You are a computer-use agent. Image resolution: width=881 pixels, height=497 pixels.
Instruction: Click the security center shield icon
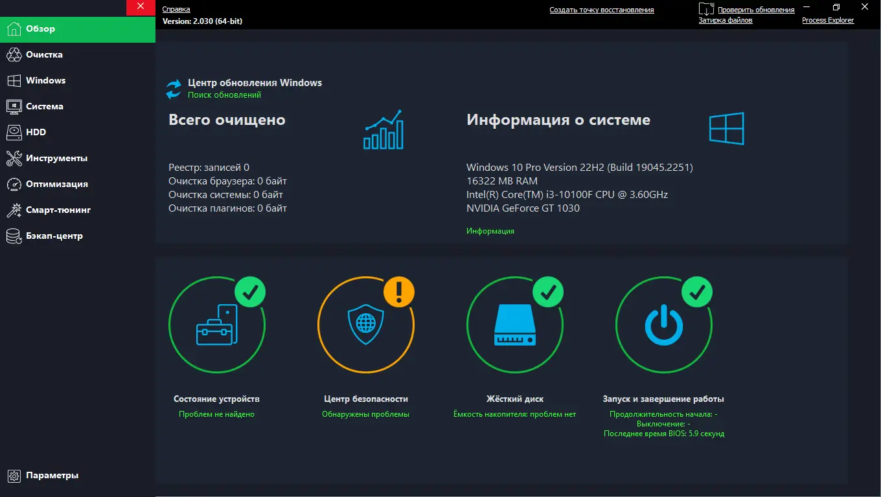[365, 326]
